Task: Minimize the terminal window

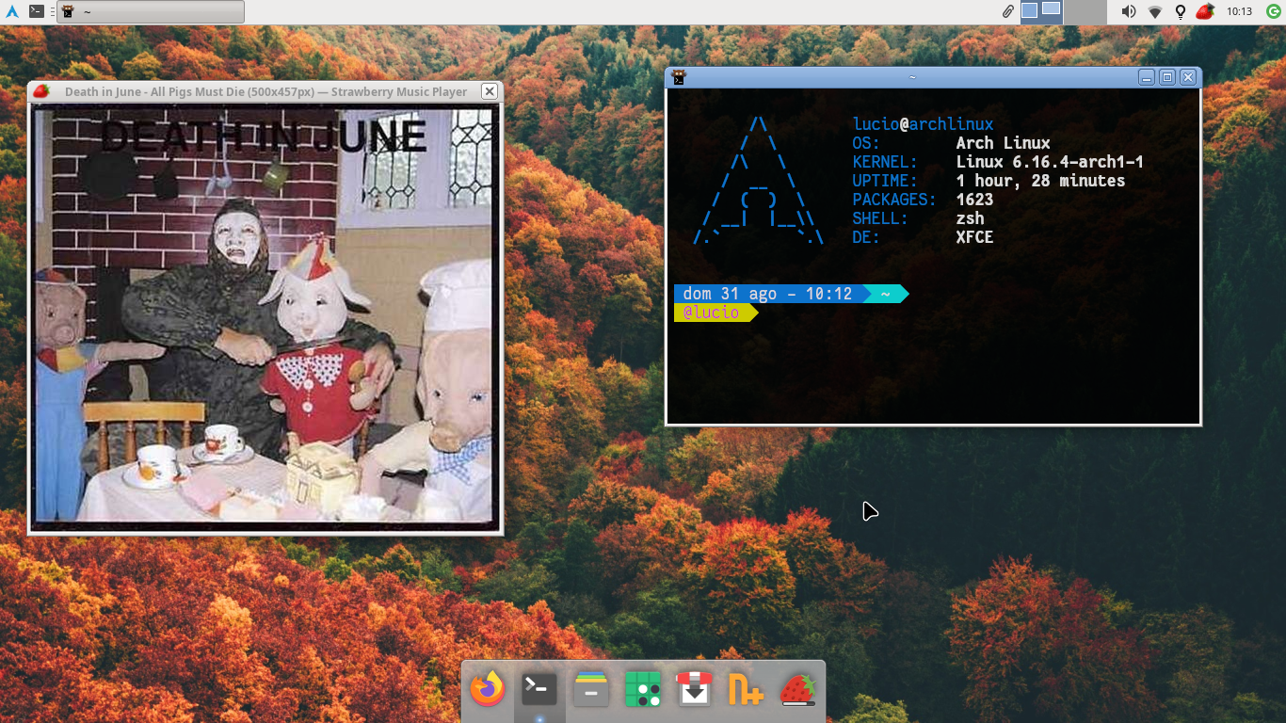Action: point(1147,77)
